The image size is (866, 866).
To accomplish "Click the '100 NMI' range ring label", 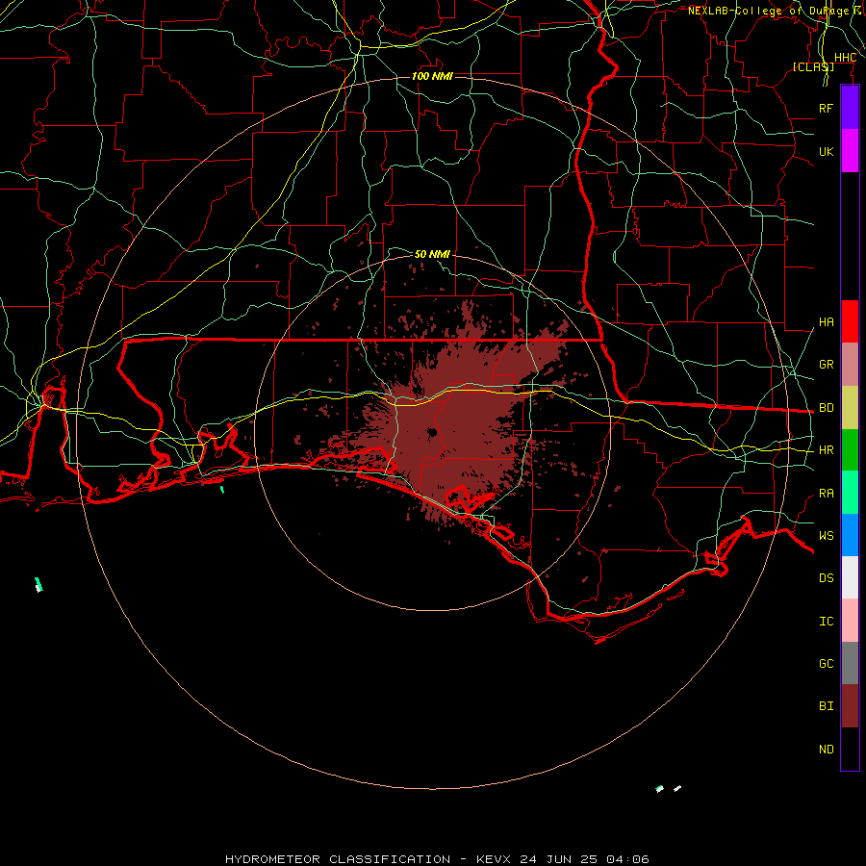I will [x=432, y=76].
